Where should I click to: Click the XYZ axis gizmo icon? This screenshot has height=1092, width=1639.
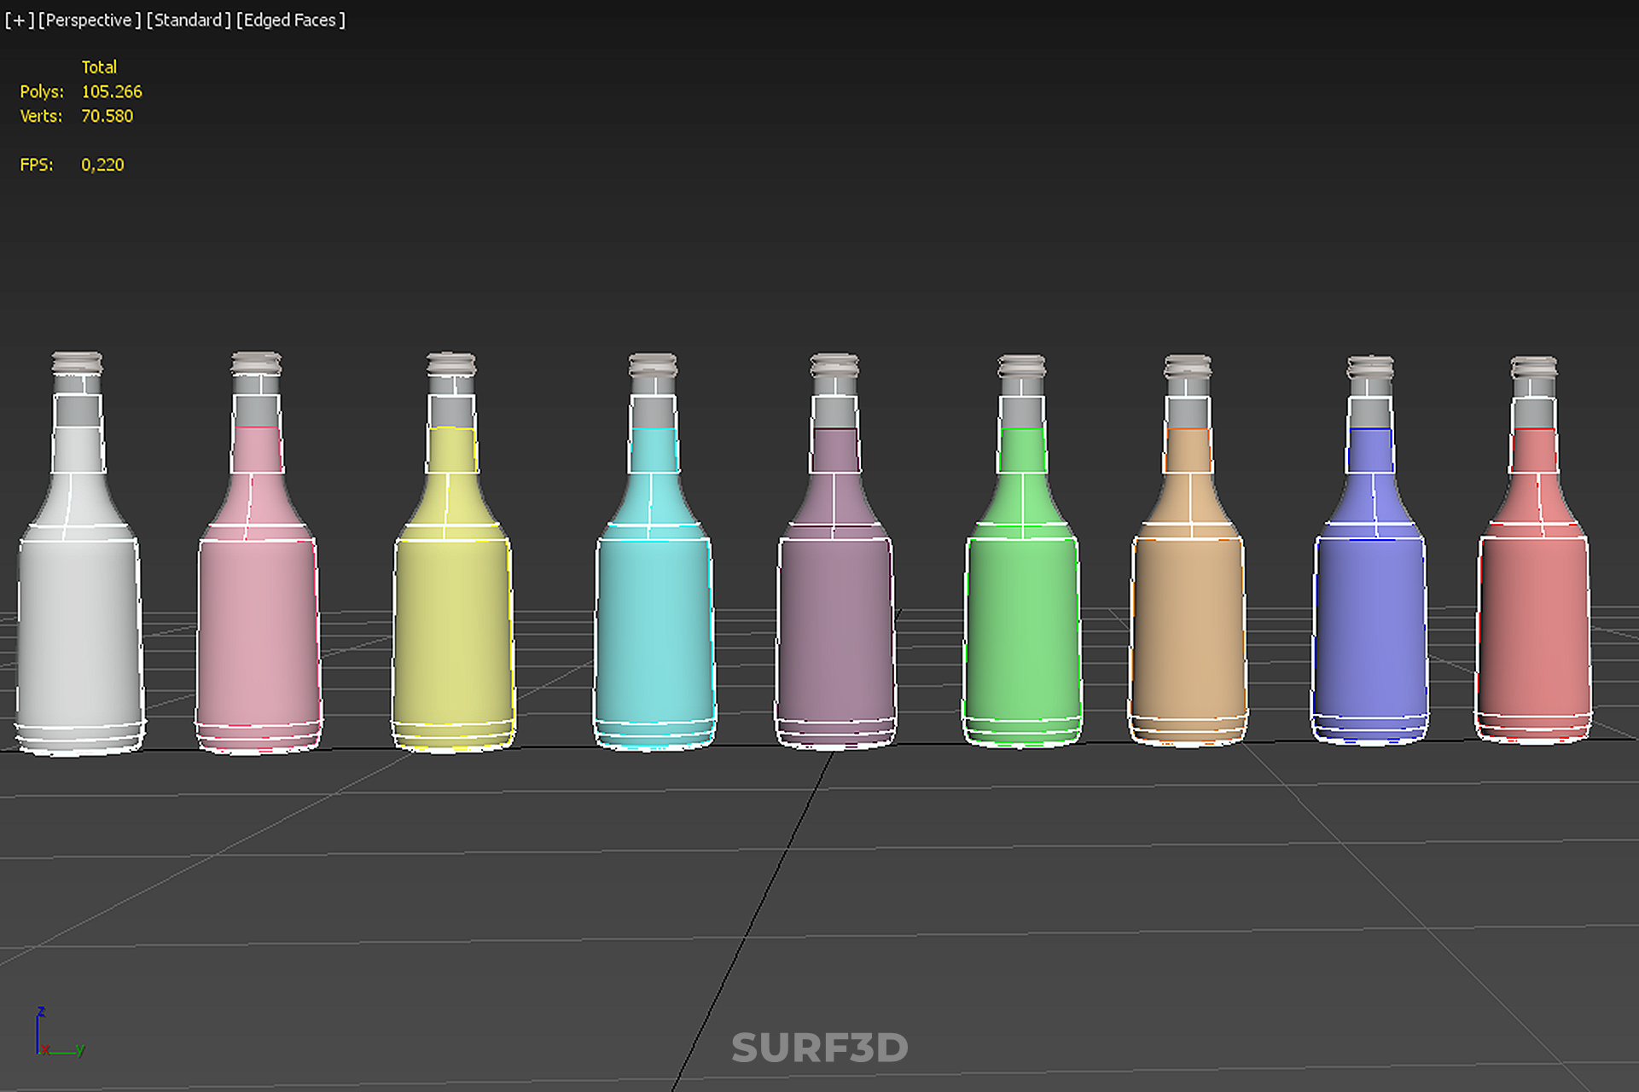pos(56,1034)
